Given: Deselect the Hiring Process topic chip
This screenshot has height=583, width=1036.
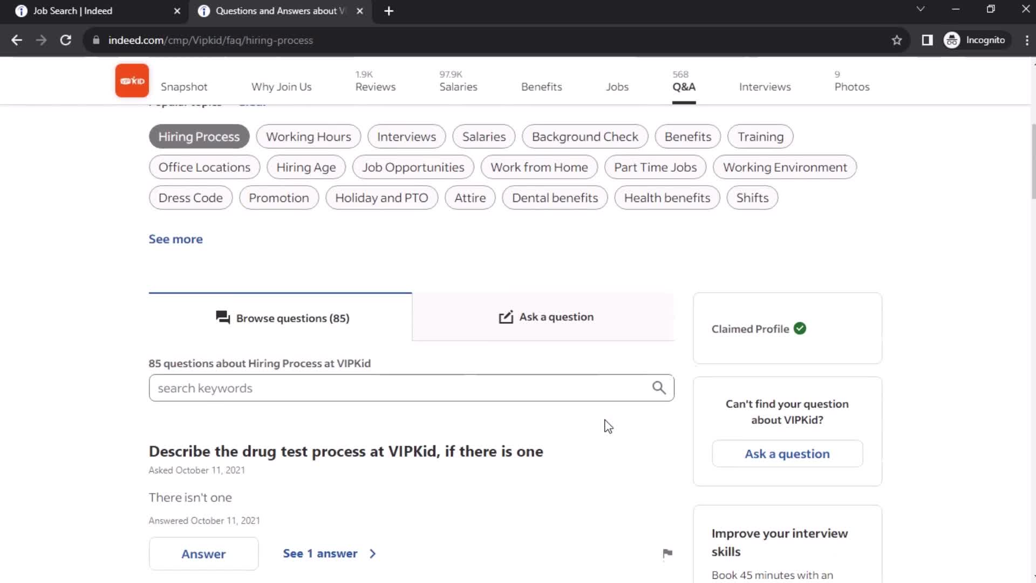Looking at the screenshot, I should 199,137.
